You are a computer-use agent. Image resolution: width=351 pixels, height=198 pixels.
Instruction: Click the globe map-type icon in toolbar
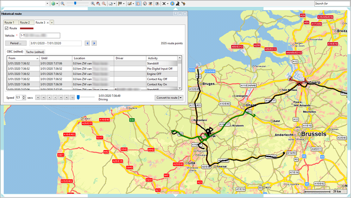(x=53, y=3)
